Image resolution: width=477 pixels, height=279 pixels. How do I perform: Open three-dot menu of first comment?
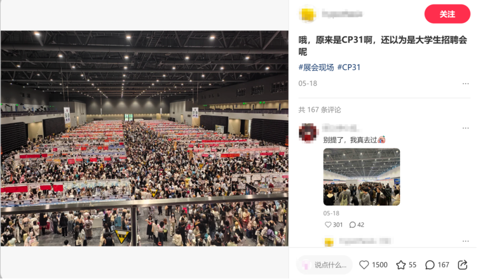pos(466,128)
